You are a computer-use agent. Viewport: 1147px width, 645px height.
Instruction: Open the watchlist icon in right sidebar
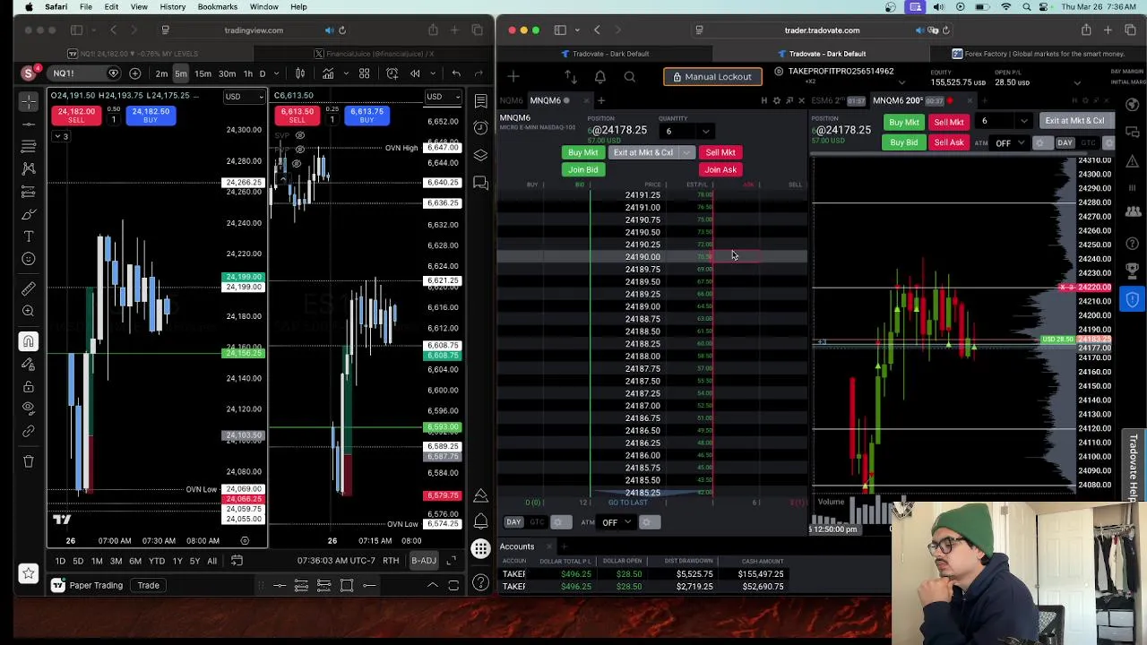(481, 101)
